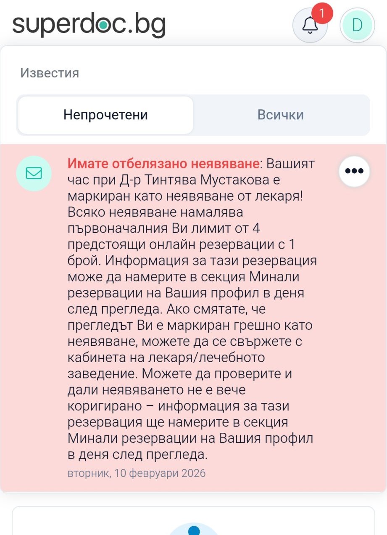Open the notifications bell icon
The width and height of the screenshot is (387, 535).
(310, 26)
